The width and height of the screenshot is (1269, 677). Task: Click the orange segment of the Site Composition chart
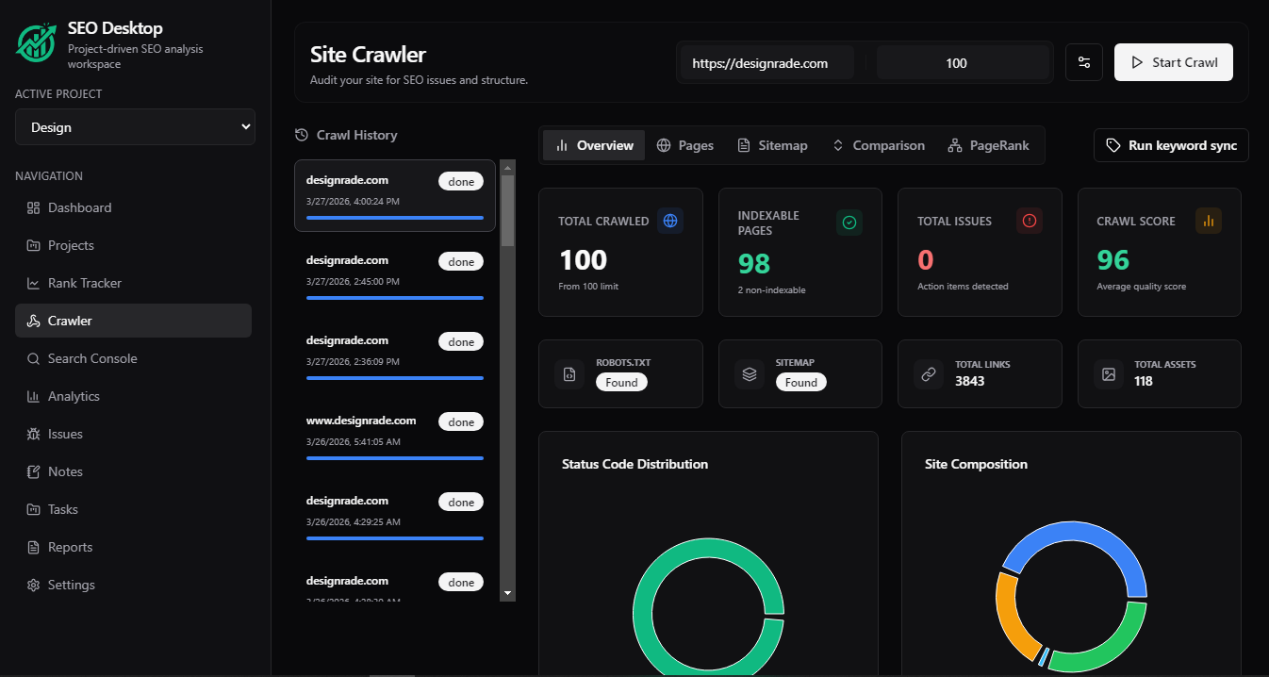(1008, 613)
